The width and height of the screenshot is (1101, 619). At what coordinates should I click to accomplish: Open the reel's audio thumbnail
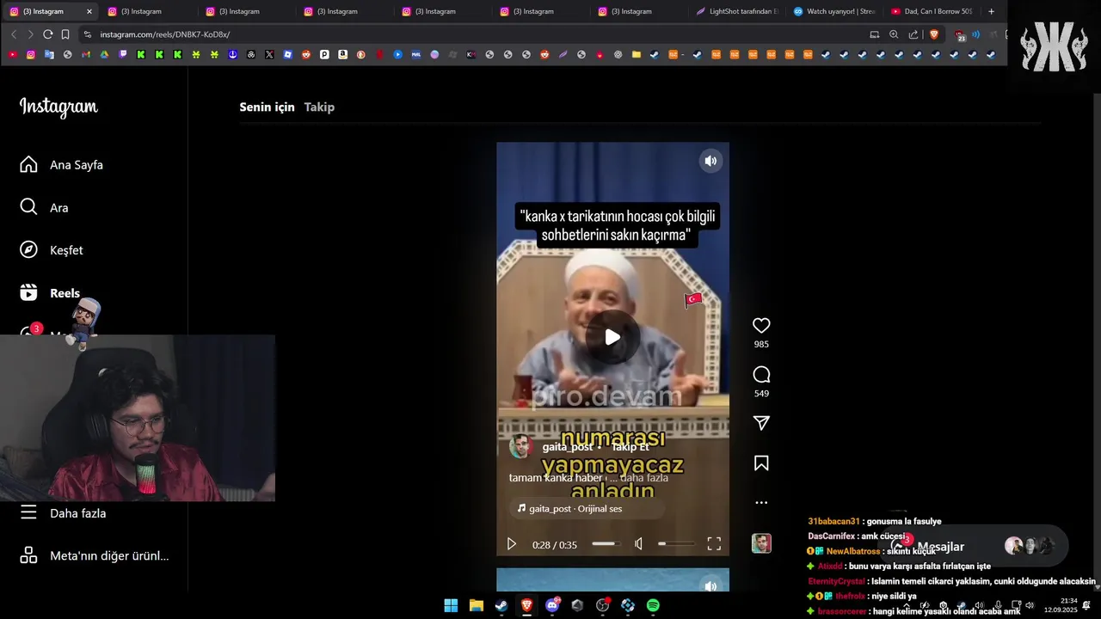pyautogui.click(x=761, y=543)
